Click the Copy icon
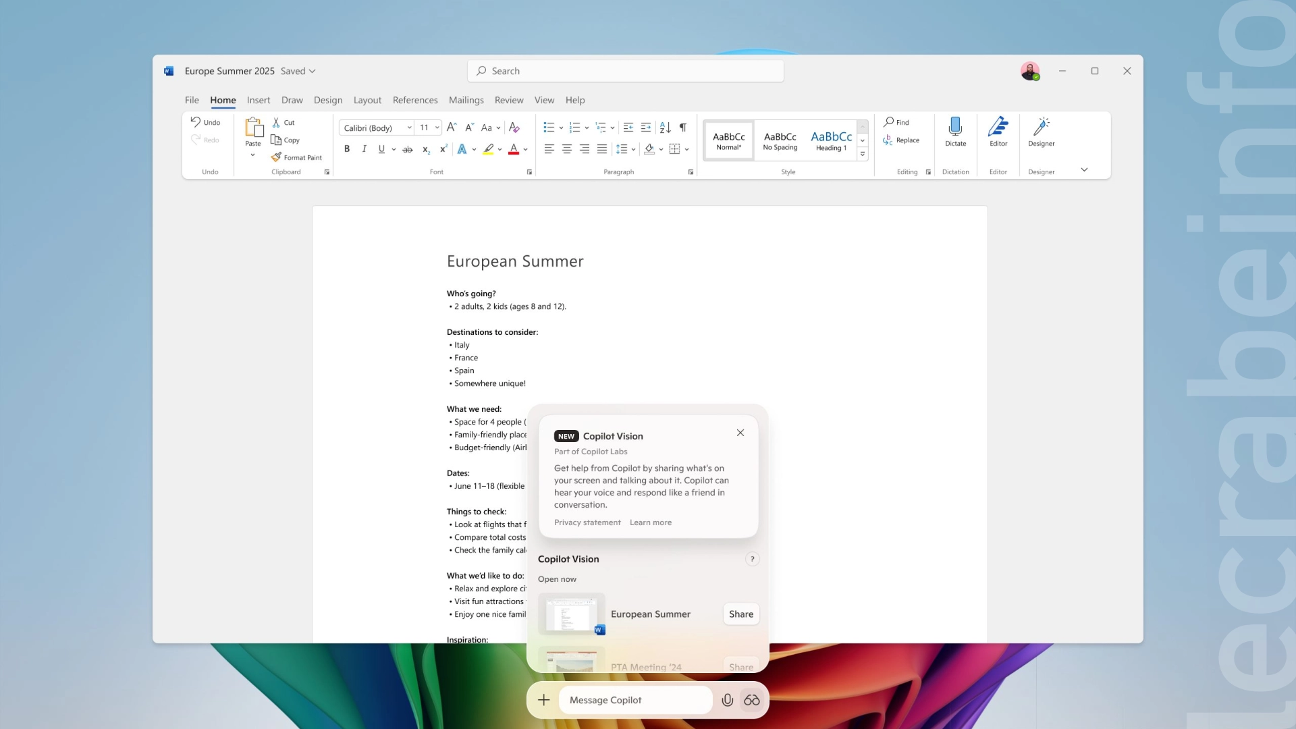This screenshot has width=1296, height=729. [276, 140]
